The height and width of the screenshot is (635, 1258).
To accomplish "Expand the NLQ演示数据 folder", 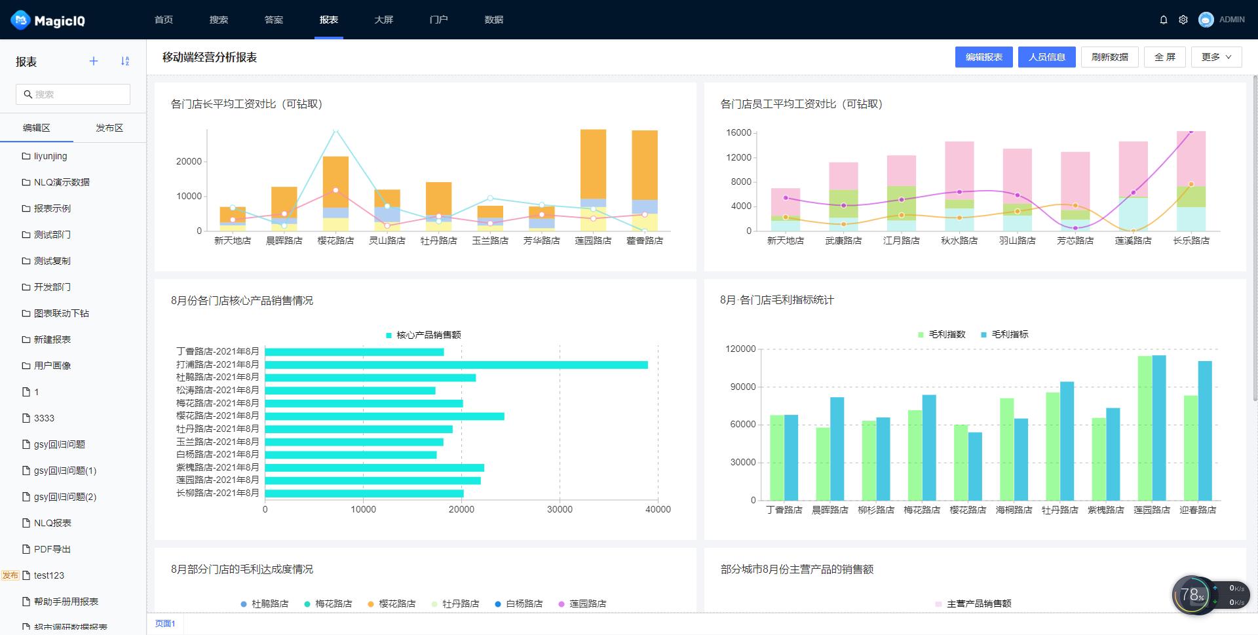I will pyautogui.click(x=62, y=182).
